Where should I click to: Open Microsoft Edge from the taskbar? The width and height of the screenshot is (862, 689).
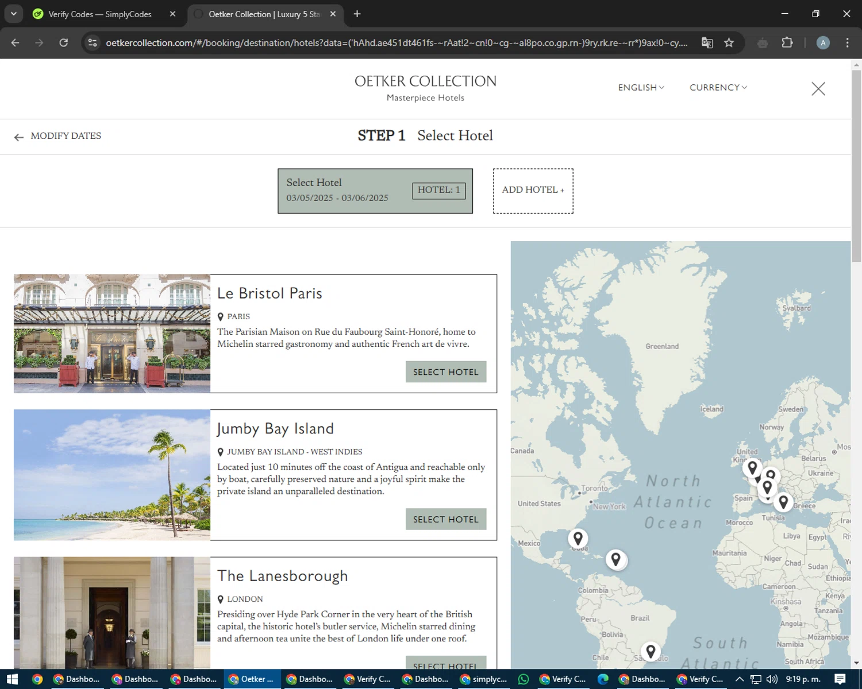click(603, 679)
